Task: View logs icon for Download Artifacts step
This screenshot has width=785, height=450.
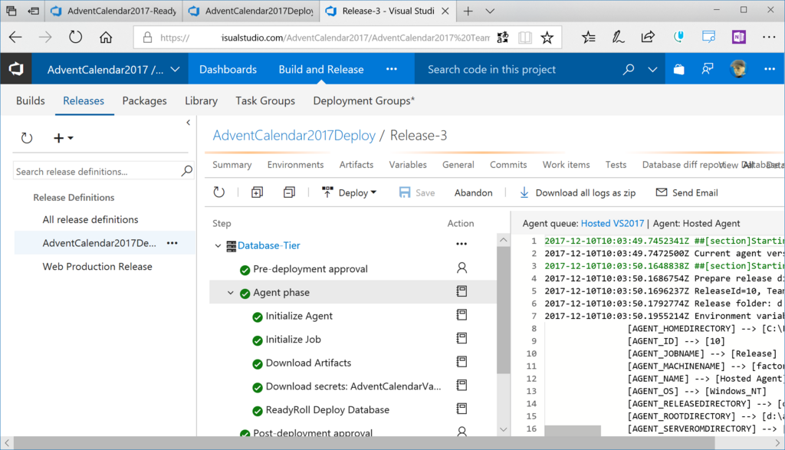Action: 461,362
